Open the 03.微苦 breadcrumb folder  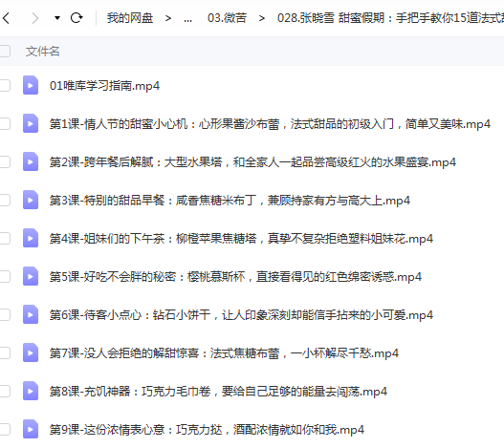tap(227, 18)
